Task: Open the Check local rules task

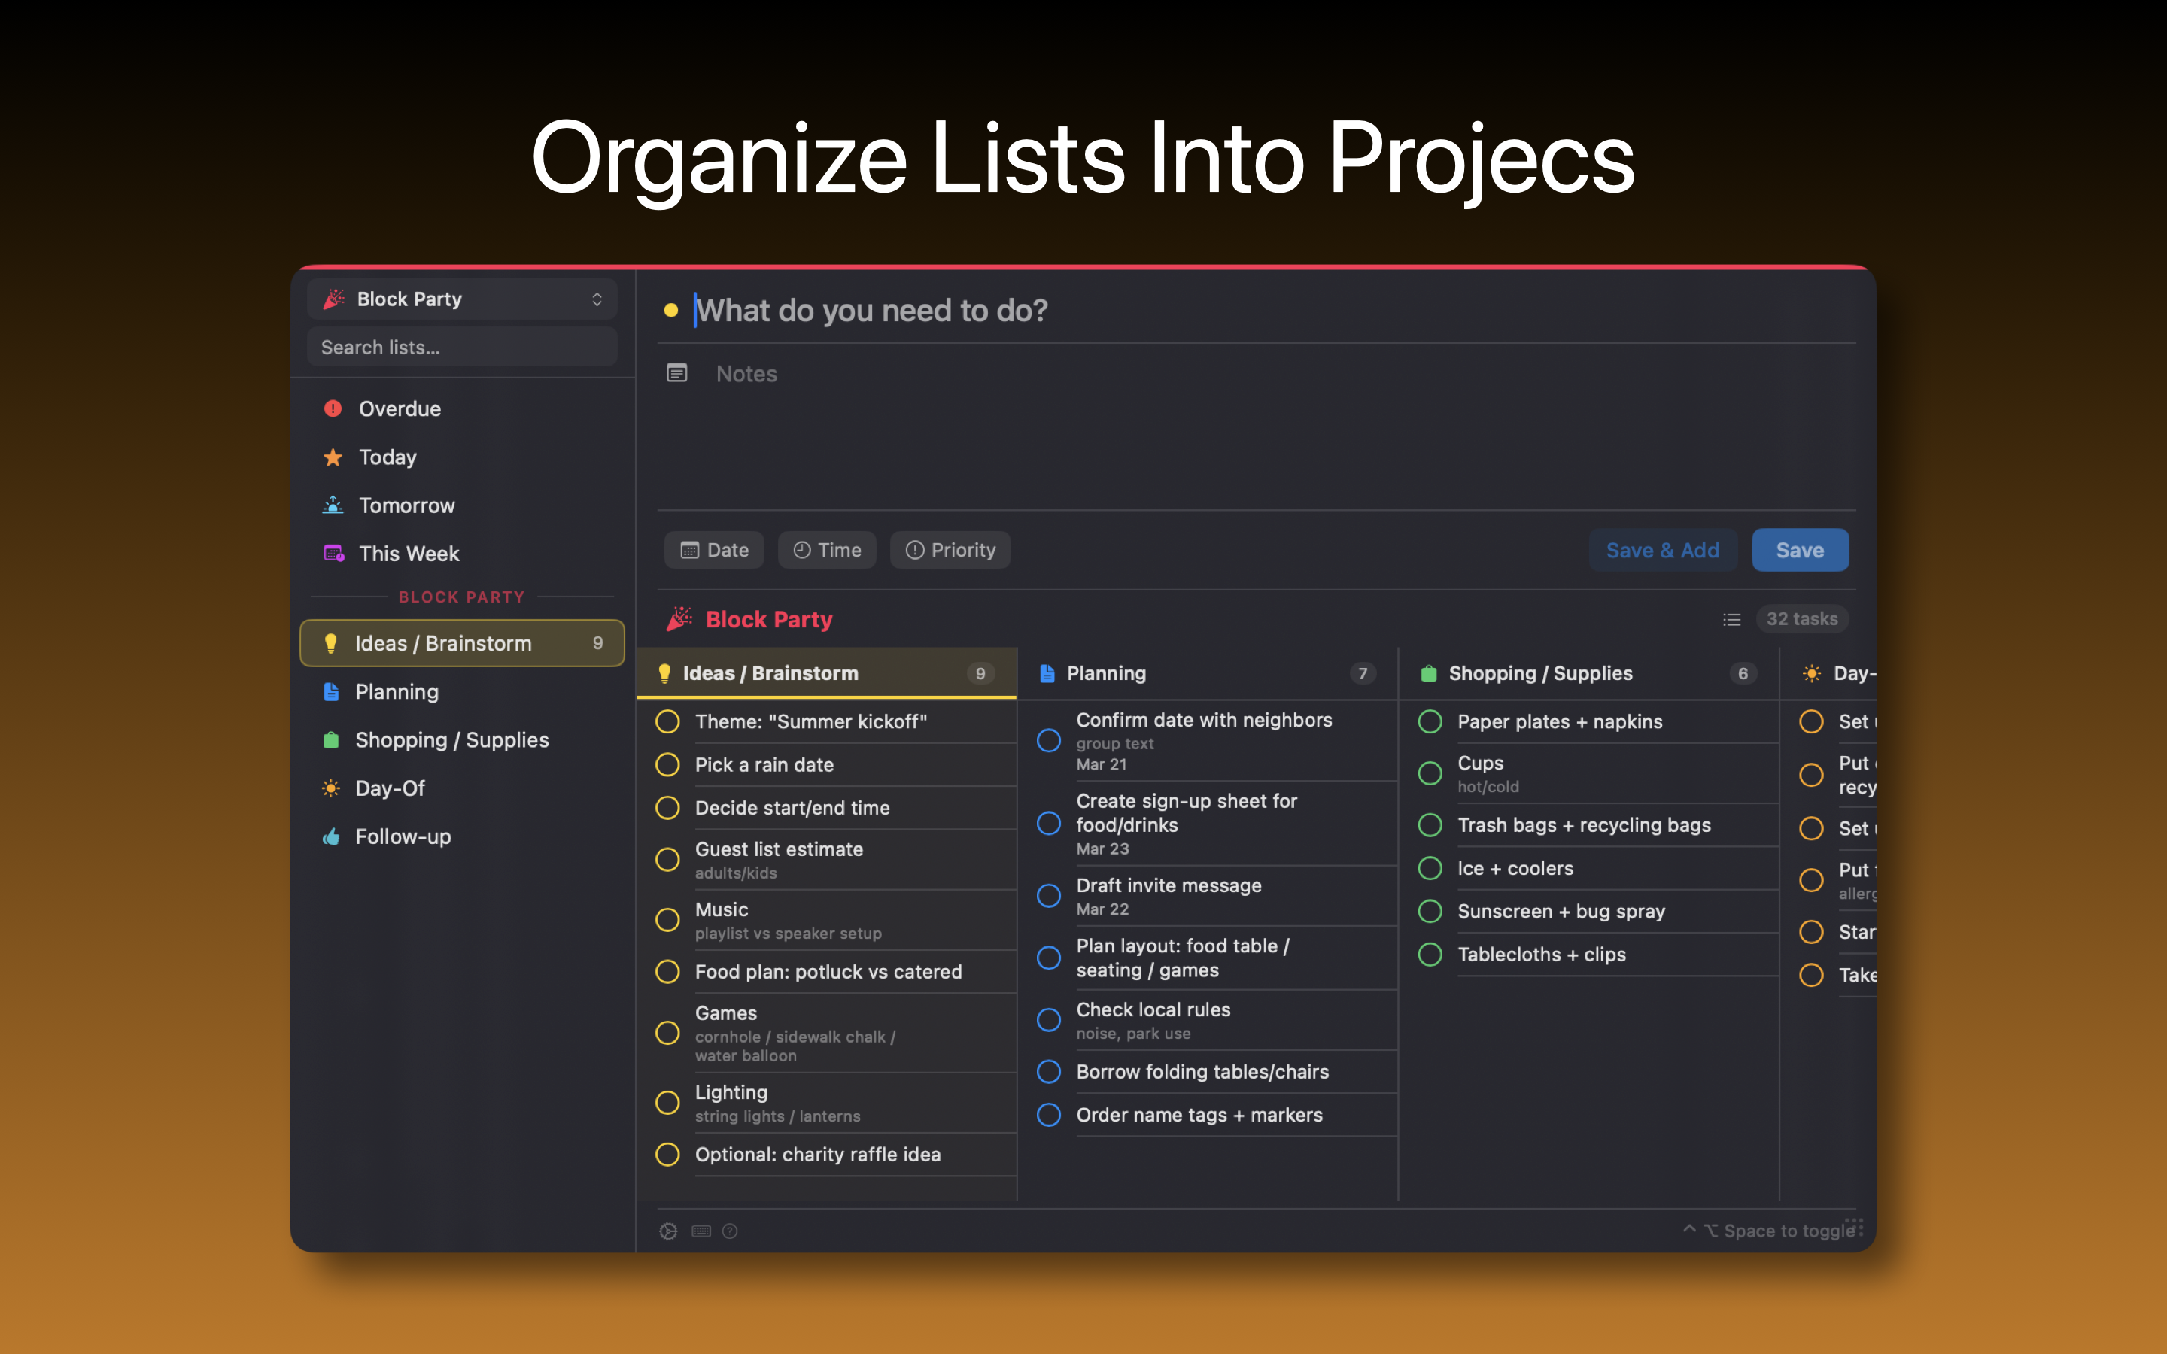Action: click(x=1153, y=1009)
